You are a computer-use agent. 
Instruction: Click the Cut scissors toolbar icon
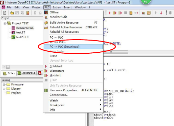[35, 13]
